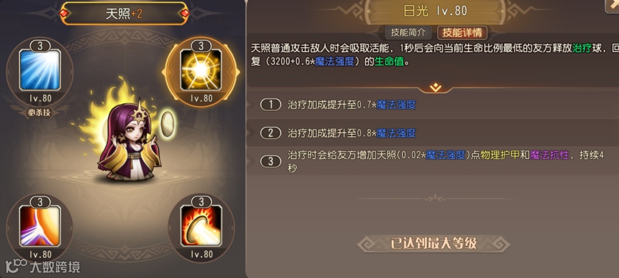Screen dimensions: 619x278
Task: Select the golden sunlight skill icon
Action: point(201,71)
